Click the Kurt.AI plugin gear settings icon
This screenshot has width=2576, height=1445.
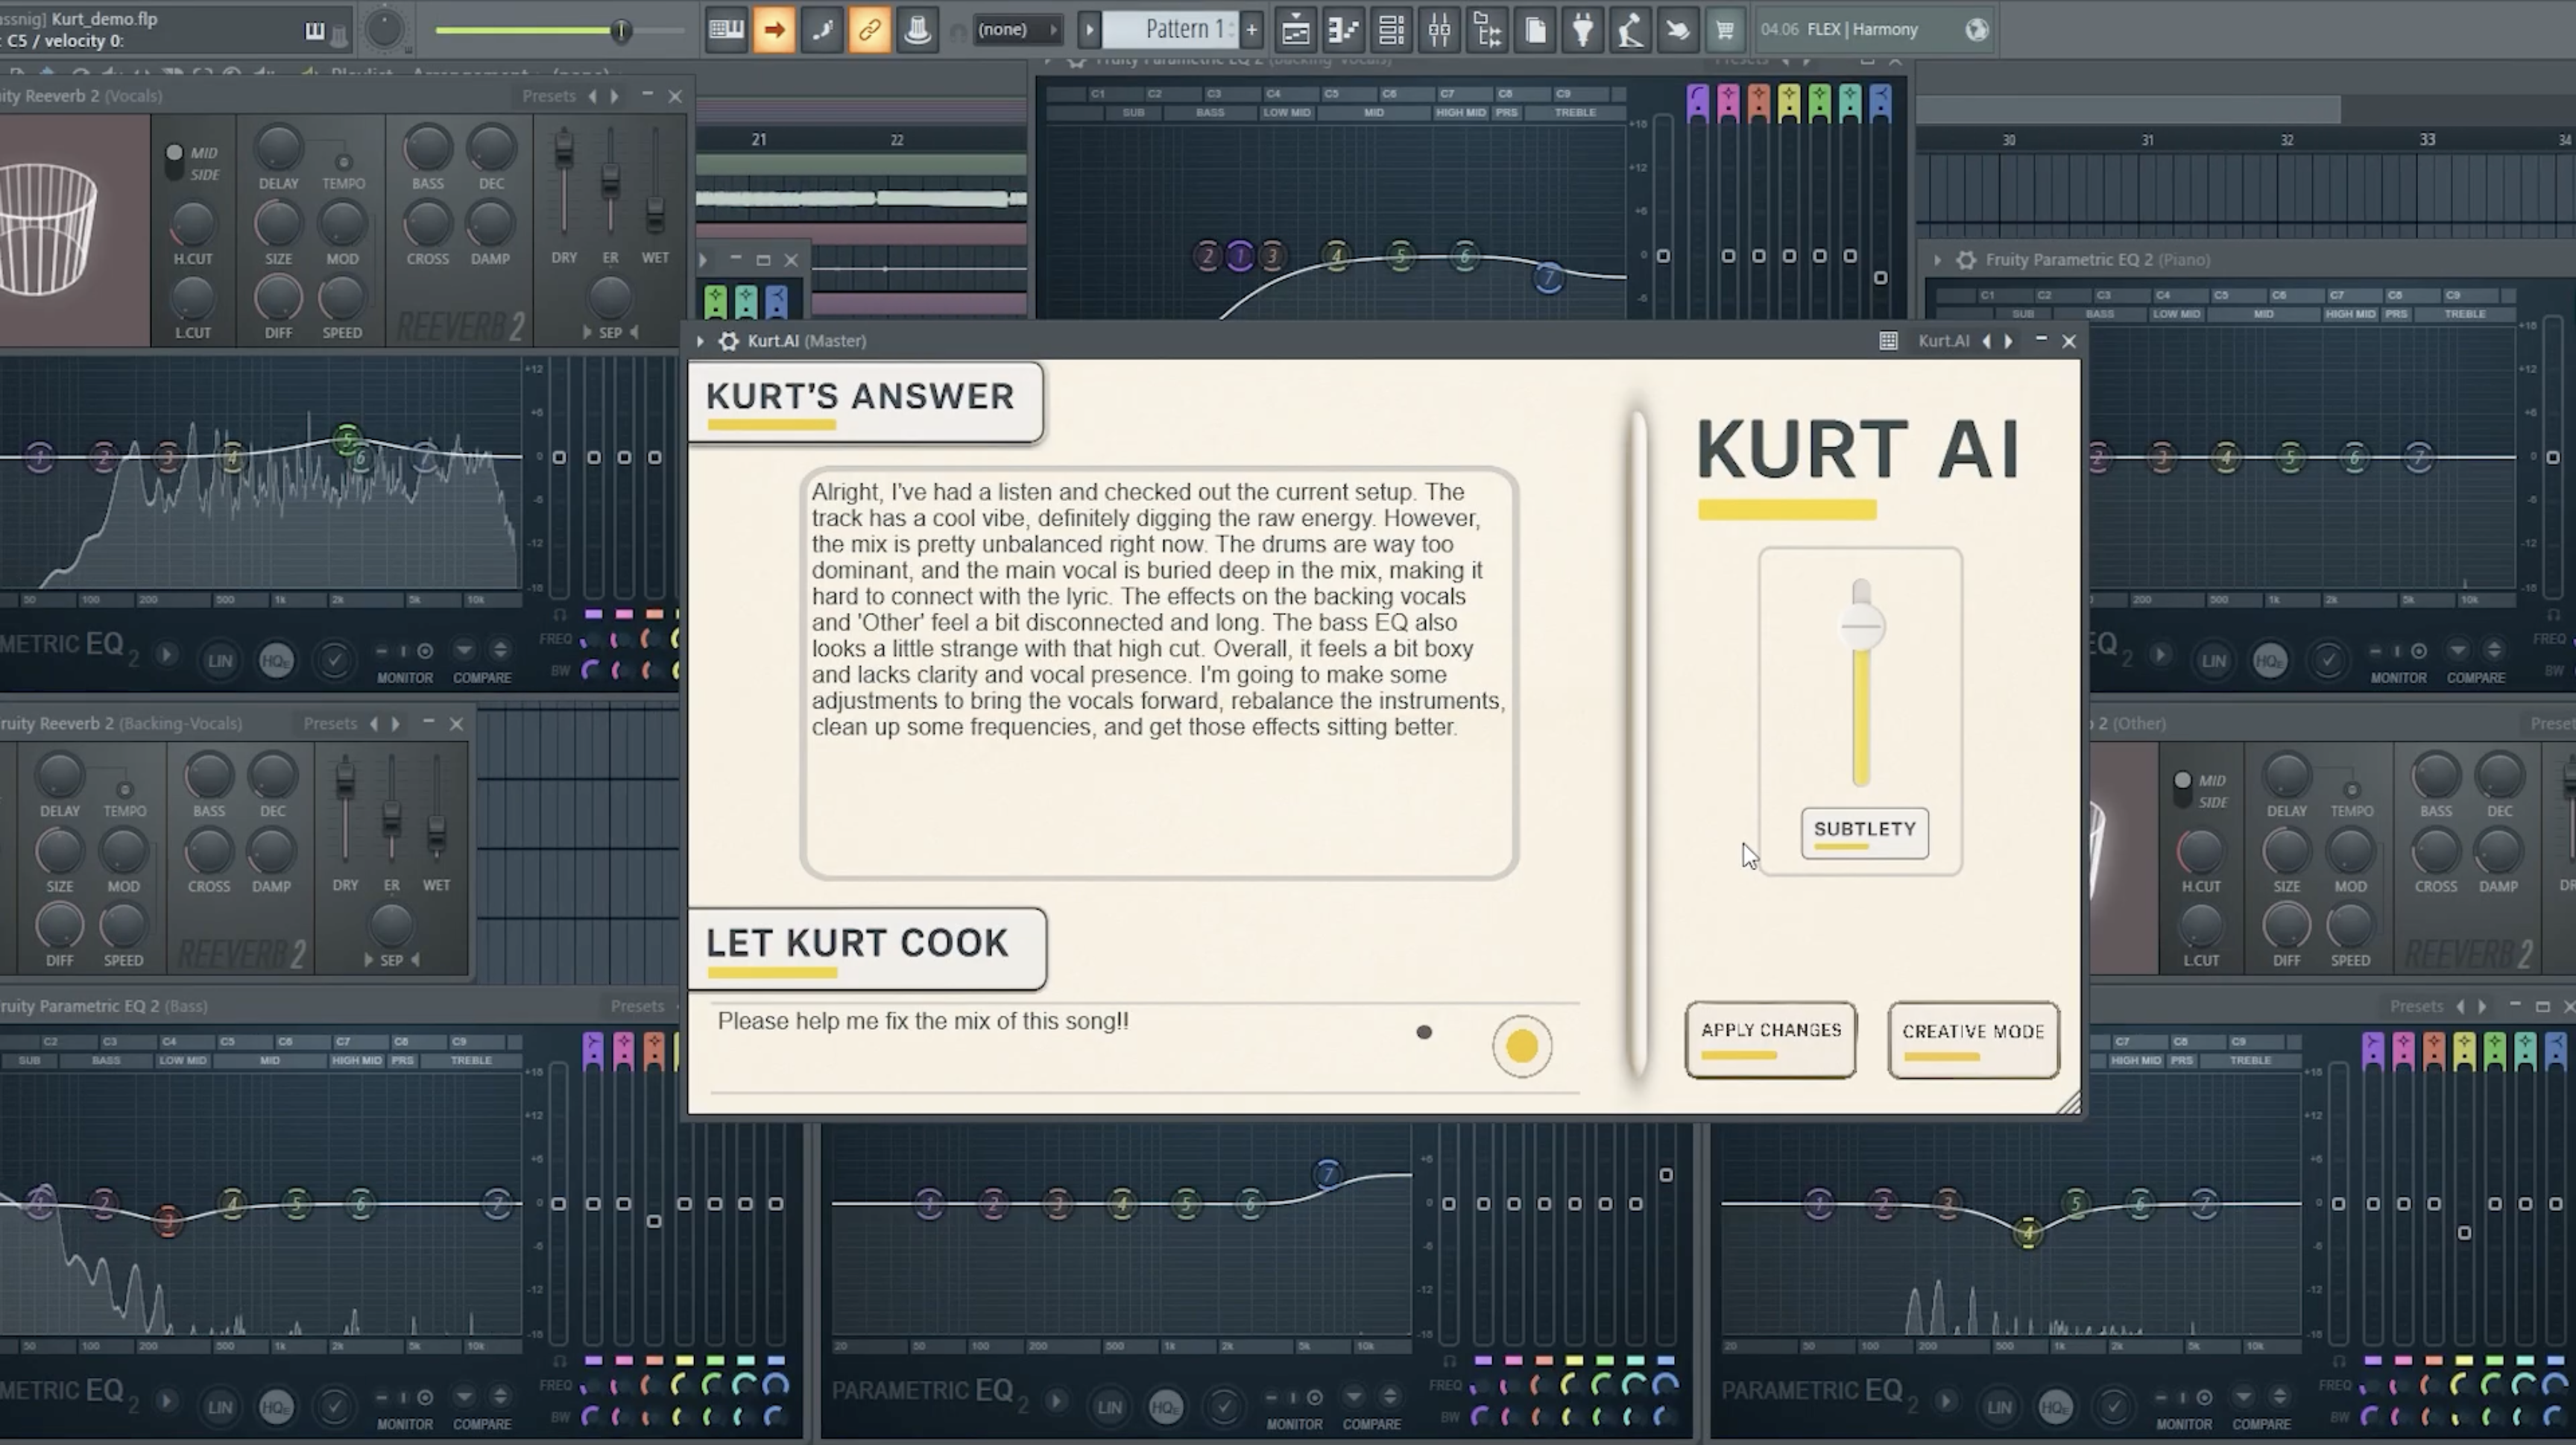click(729, 341)
